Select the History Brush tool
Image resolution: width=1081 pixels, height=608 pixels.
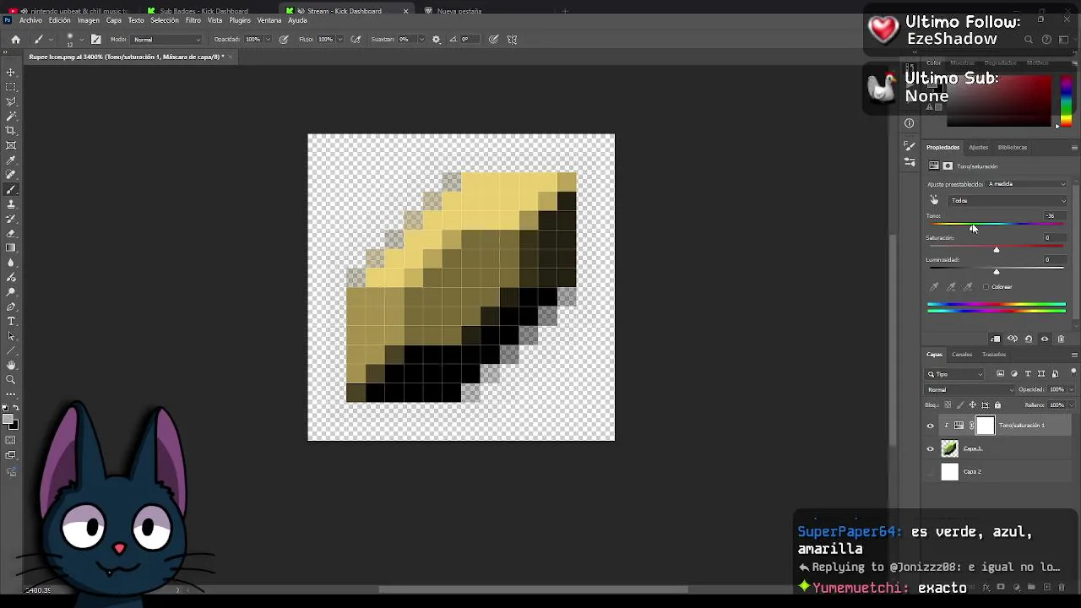tap(11, 219)
